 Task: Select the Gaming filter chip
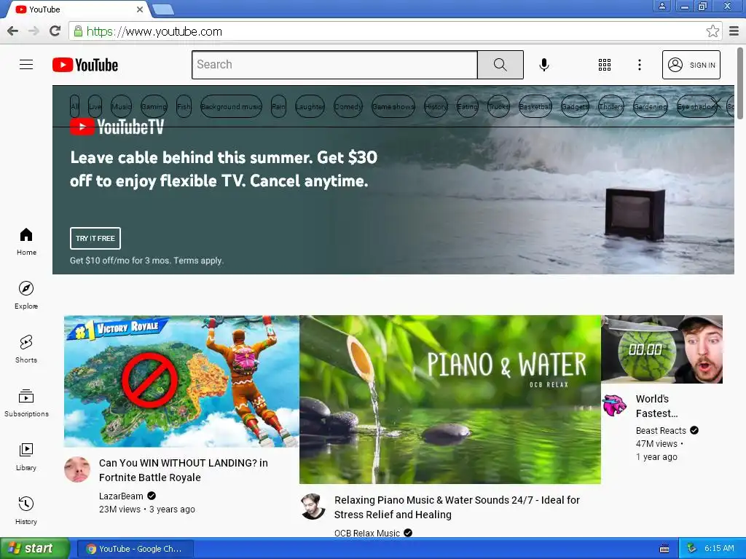tap(154, 106)
